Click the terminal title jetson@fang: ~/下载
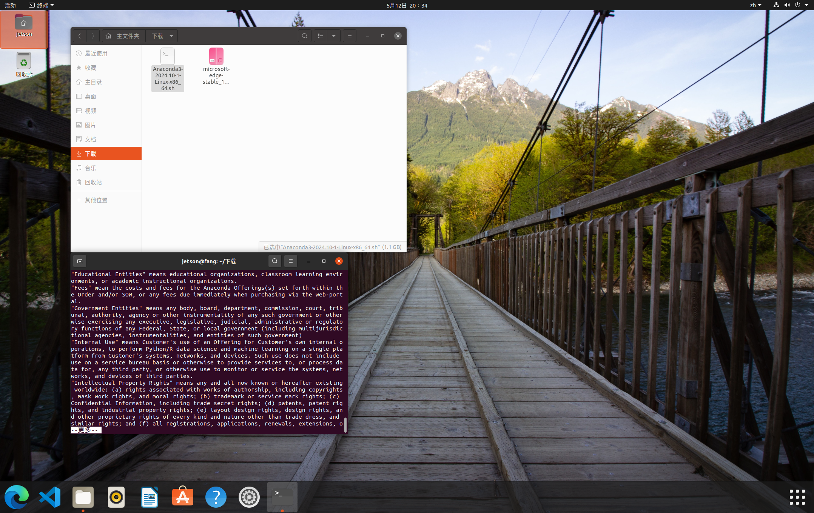 pos(208,261)
